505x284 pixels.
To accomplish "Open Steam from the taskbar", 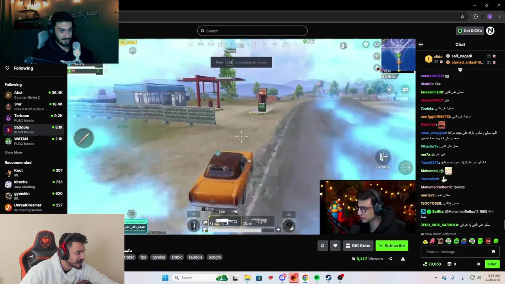I will pyautogui.click(x=328, y=278).
